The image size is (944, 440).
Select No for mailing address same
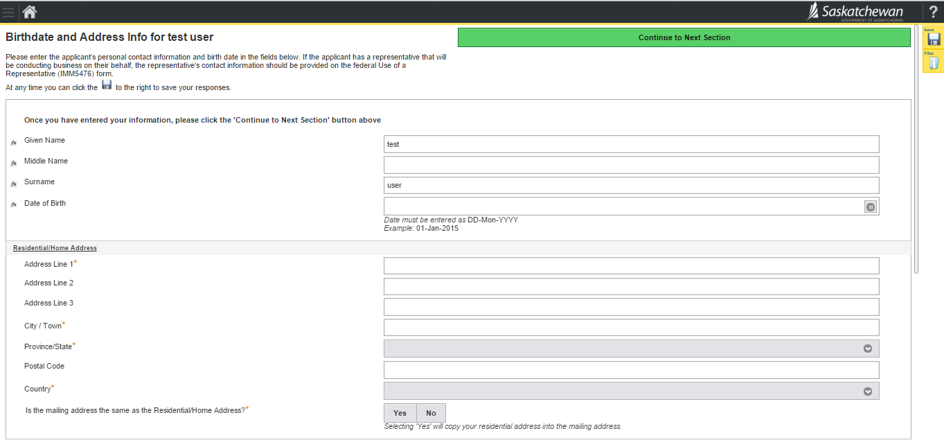click(x=431, y=413)
